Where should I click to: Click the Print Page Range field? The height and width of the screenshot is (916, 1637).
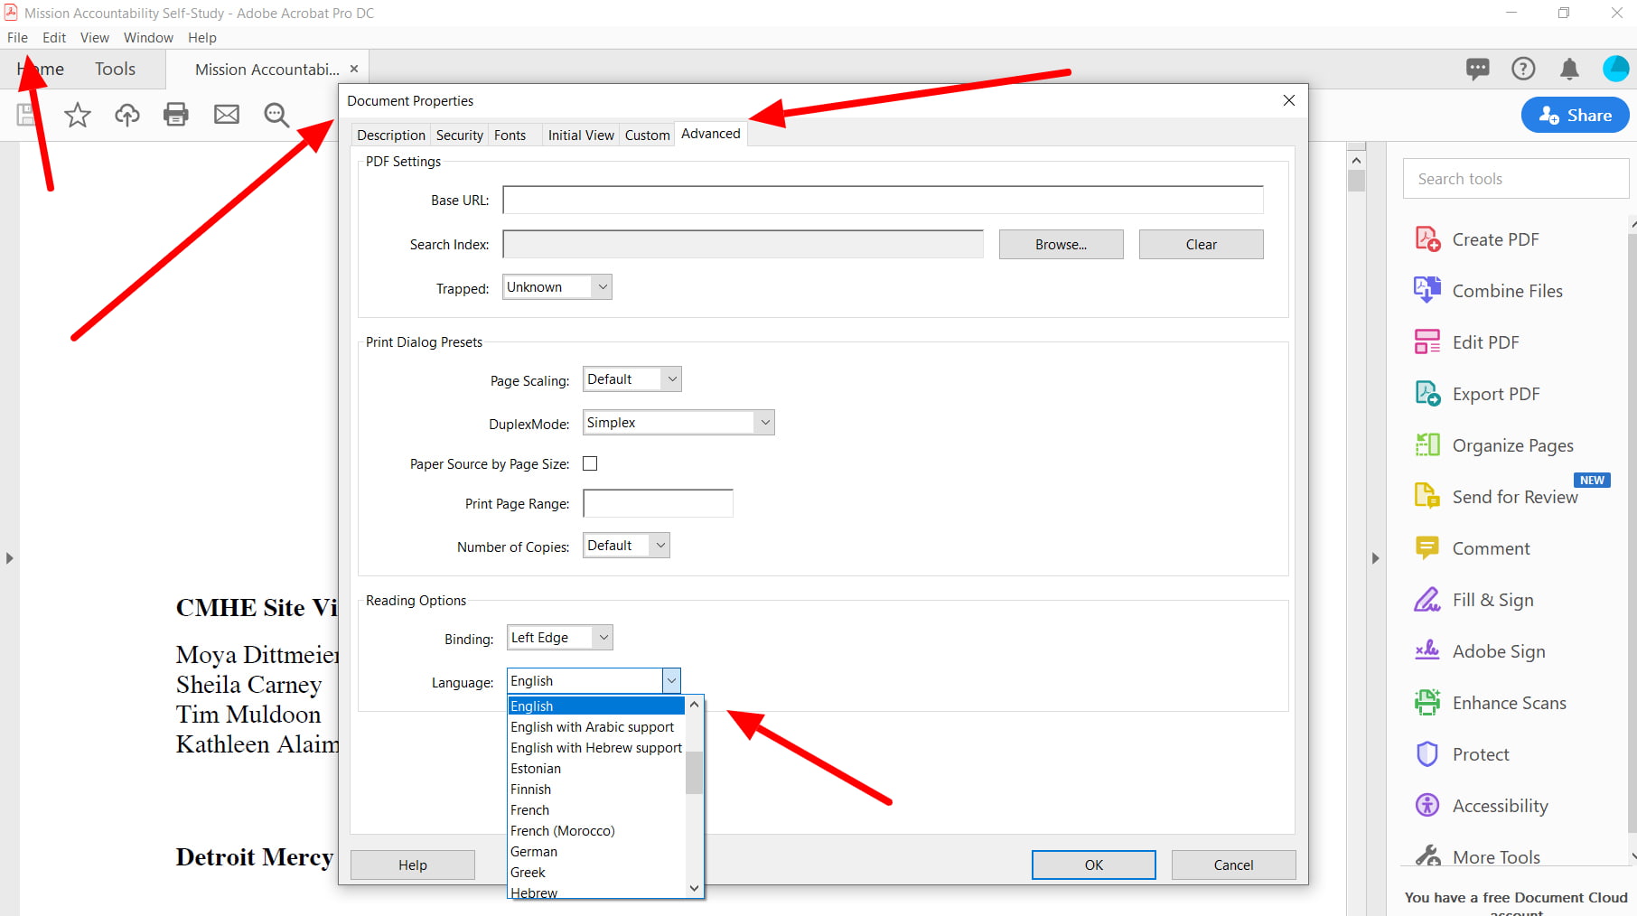click(x=658, y=503)
